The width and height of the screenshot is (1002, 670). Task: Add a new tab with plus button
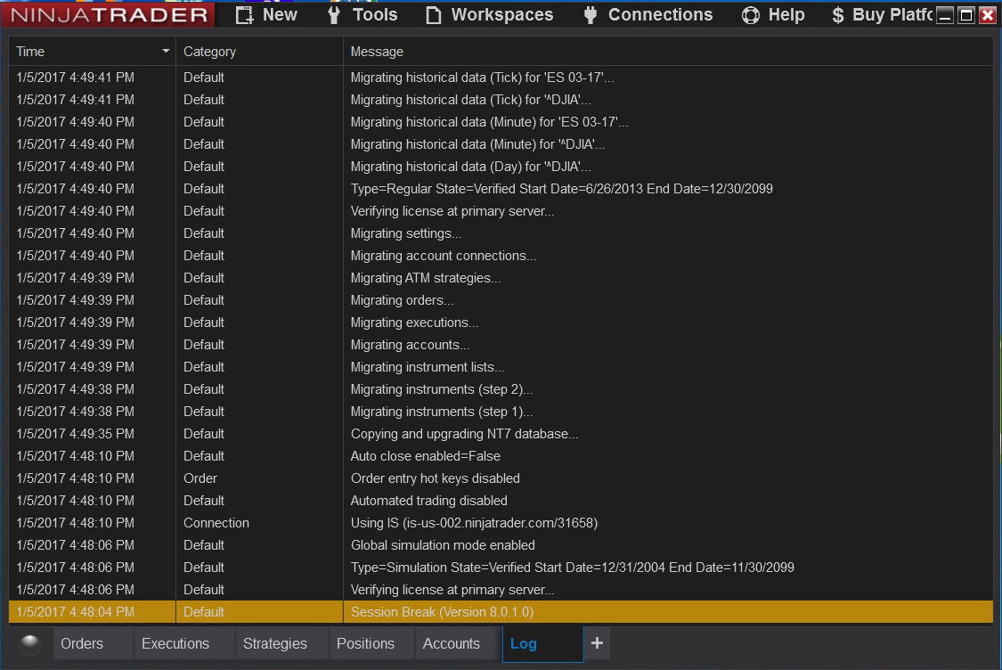[597, 643]
